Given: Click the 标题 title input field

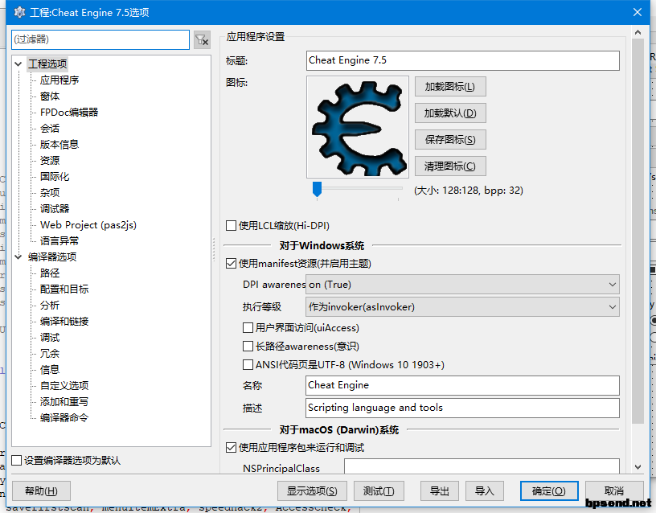Looking at the screenshot, I should [x=463, y=60].
